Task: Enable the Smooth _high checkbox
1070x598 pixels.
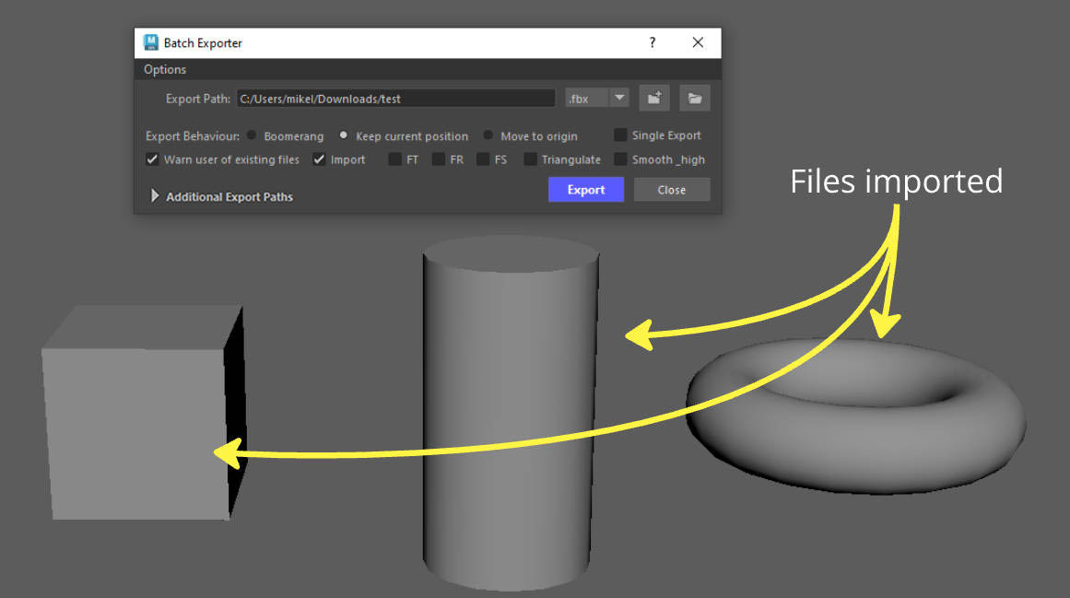Action: coord(619,158)
